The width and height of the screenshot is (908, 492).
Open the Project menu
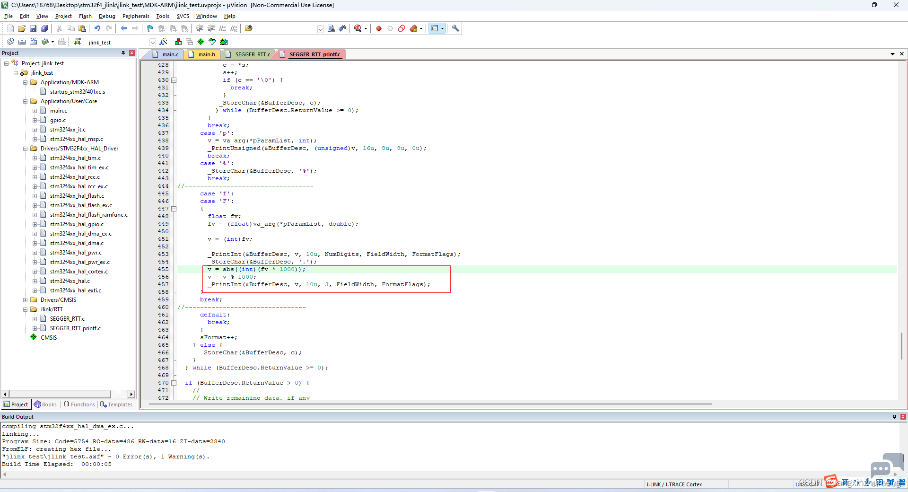pos(63,16)
